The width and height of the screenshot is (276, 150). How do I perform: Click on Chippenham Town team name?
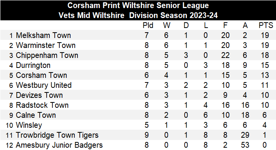47,55
